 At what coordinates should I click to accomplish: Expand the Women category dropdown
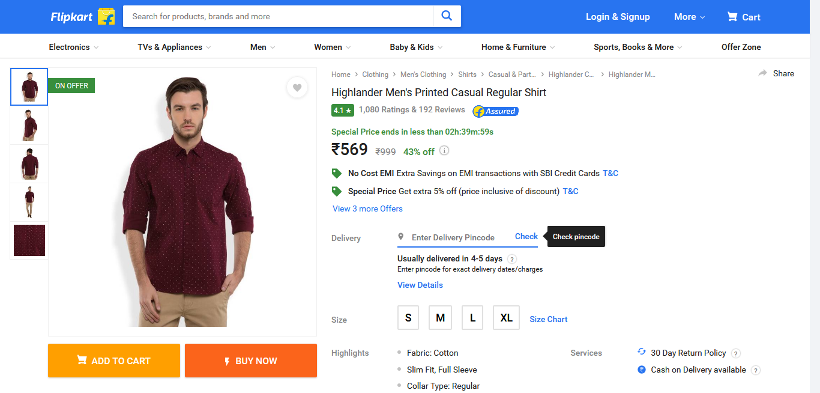tap(332, 47)
